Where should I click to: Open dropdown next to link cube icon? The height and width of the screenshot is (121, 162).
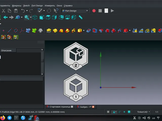click(x=22, y=17)
